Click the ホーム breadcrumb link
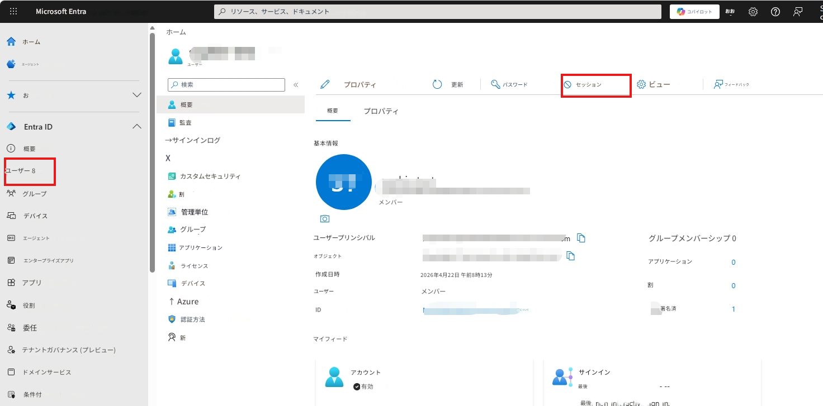 click(176, 32)
